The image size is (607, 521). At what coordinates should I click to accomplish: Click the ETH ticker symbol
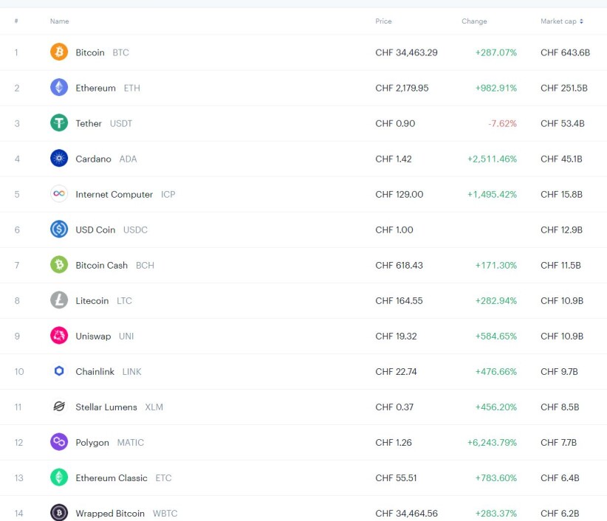(132, 89)
